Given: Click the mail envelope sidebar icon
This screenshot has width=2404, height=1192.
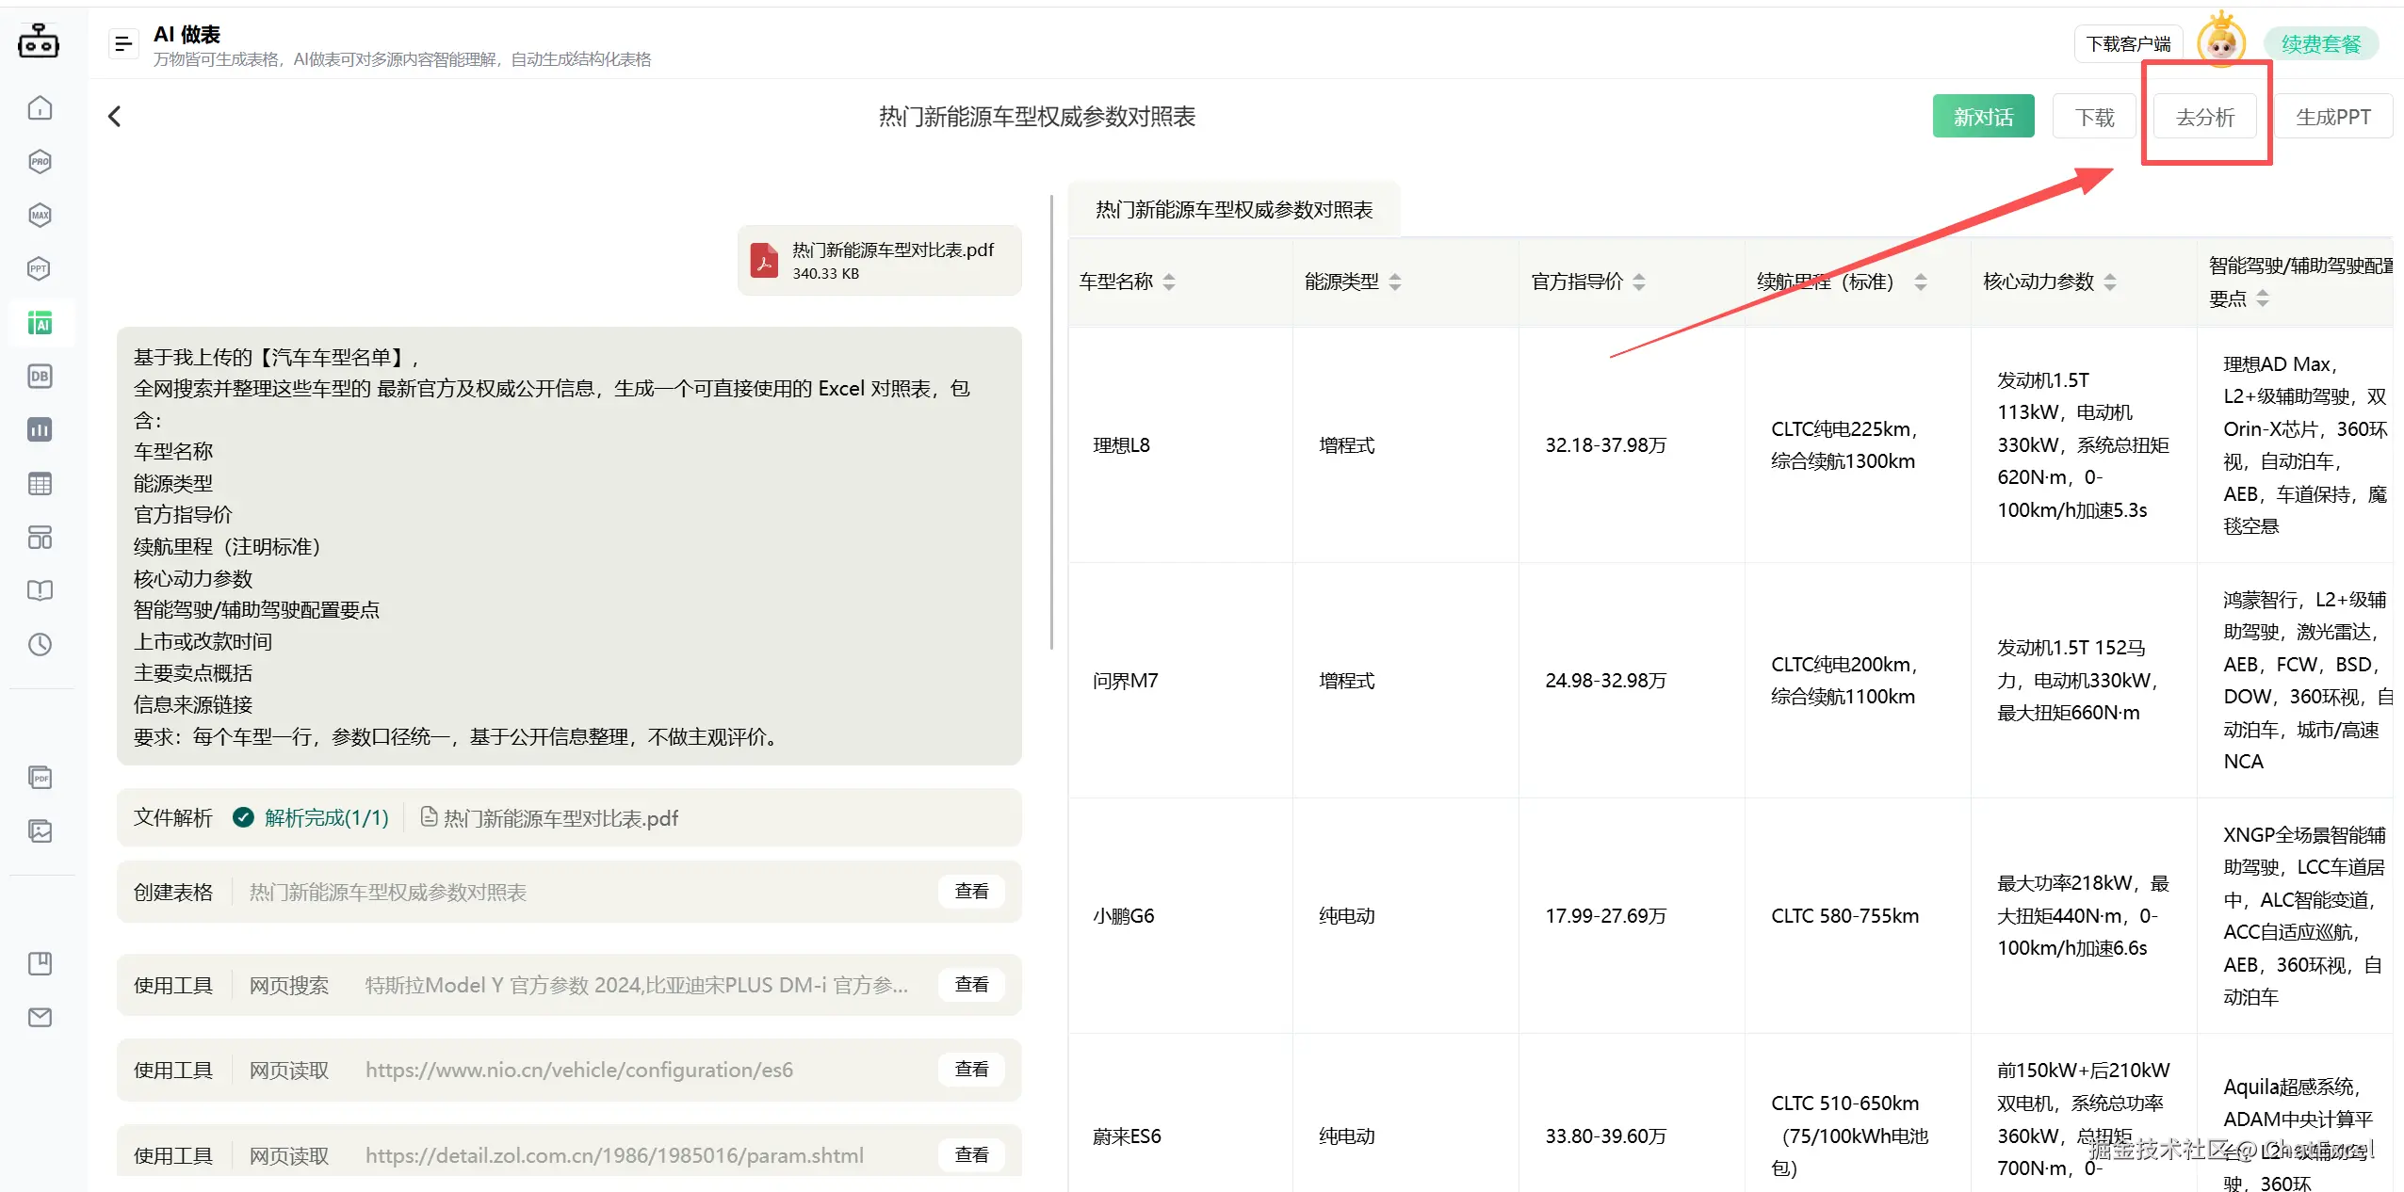Looking at the screenshot, I should click(x=40, y=1018).
